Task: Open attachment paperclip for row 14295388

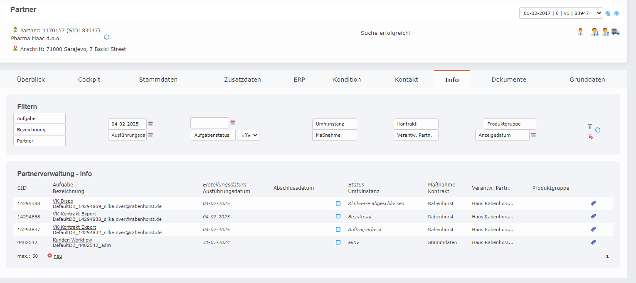Action: coord(594,203)
